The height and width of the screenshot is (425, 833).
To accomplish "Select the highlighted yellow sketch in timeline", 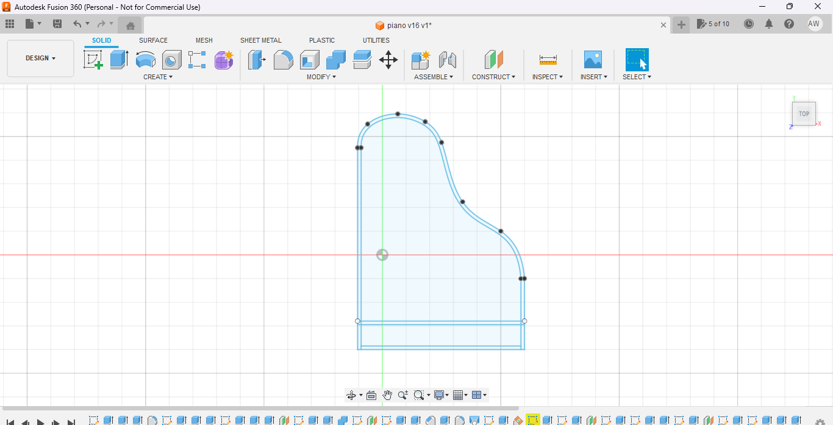I will [533, 420].
